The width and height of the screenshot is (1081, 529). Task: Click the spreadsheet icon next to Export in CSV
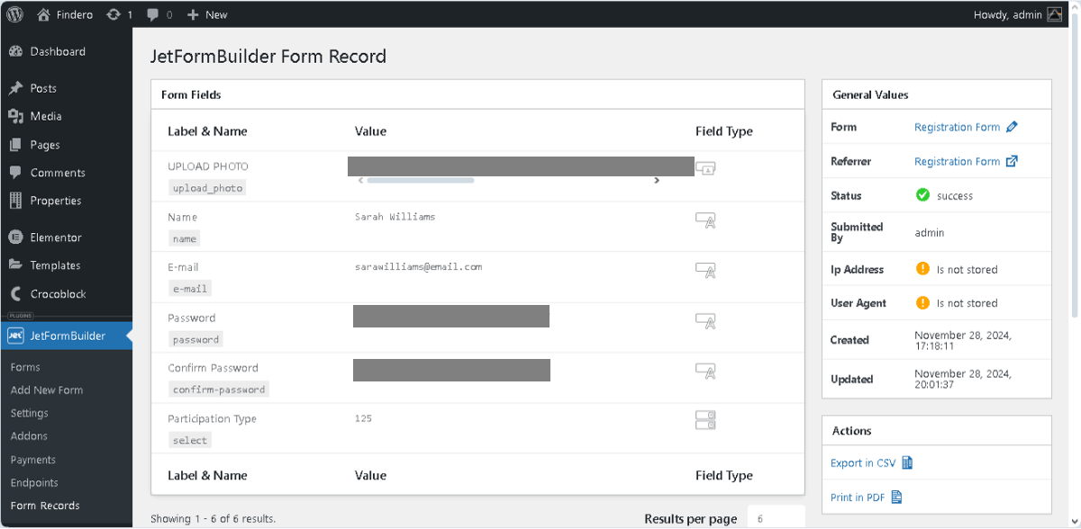pyautogui.click(x=905, y=462)
